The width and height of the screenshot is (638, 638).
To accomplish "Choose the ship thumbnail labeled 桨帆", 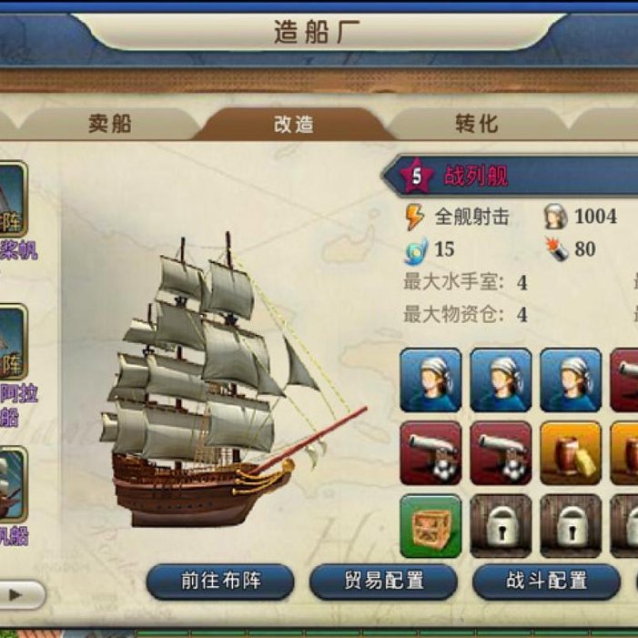I will (x=12, y=199).
